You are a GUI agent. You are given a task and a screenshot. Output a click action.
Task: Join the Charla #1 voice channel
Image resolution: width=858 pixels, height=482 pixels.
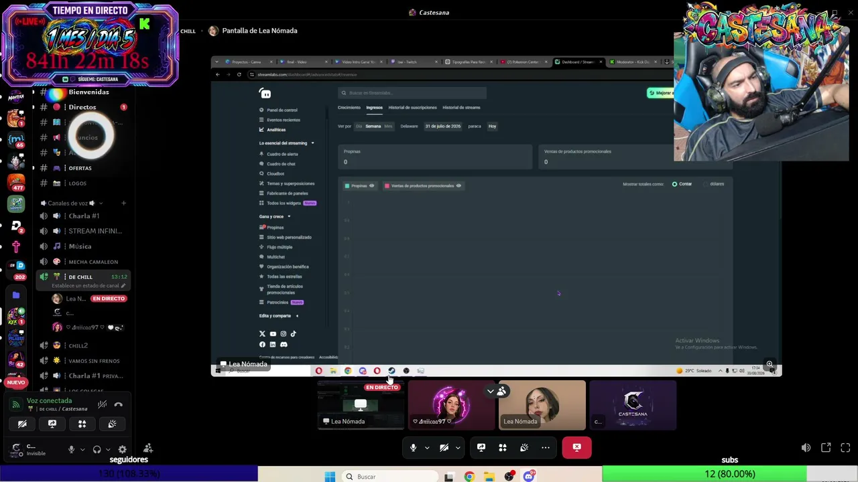(x=83, y=216)
